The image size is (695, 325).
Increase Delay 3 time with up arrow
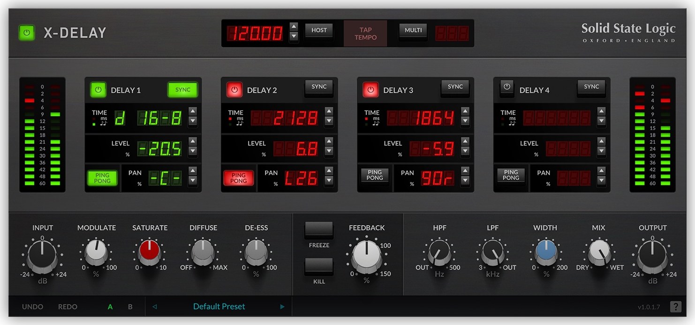[465, 111]
